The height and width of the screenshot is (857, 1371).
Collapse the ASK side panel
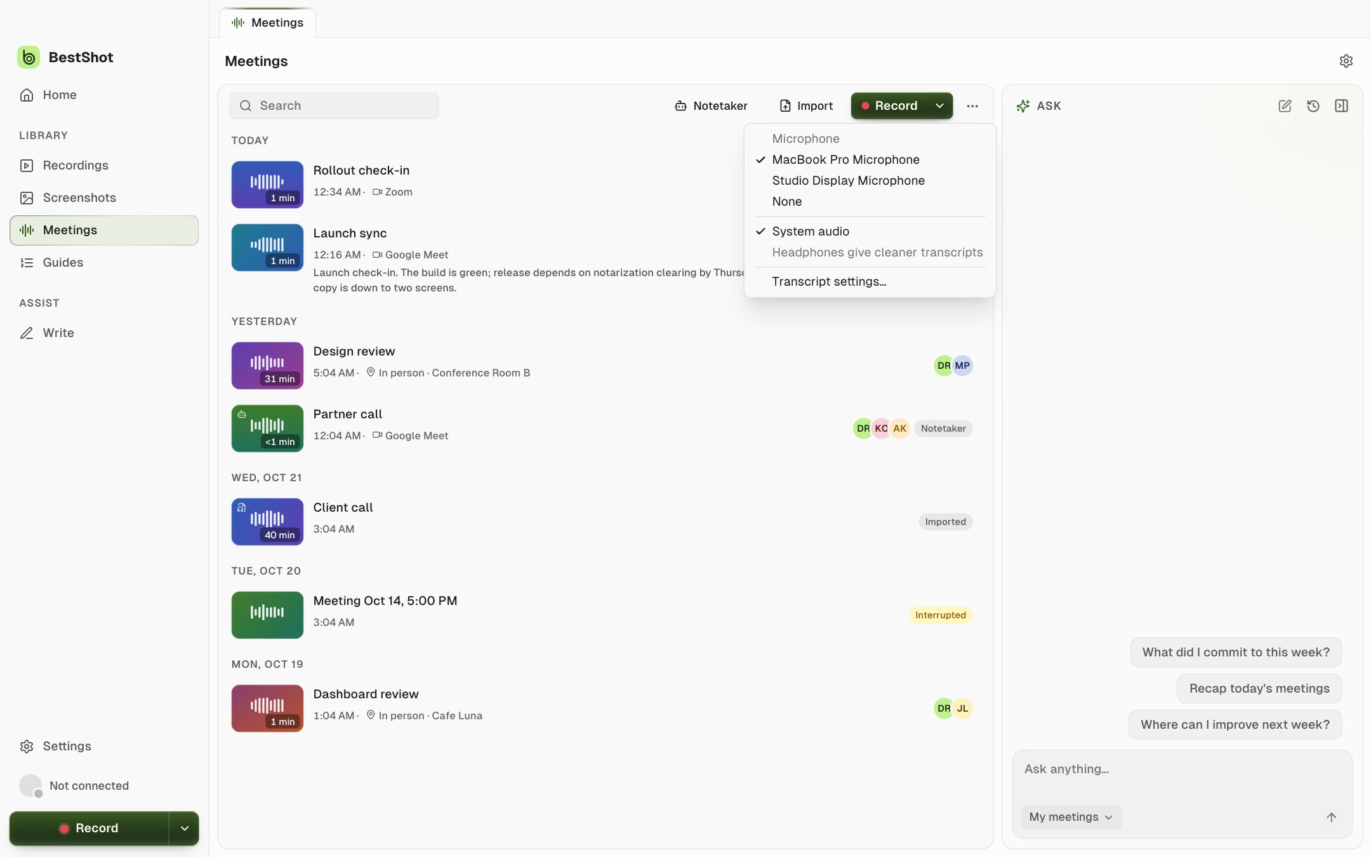tap(1341, 106)
